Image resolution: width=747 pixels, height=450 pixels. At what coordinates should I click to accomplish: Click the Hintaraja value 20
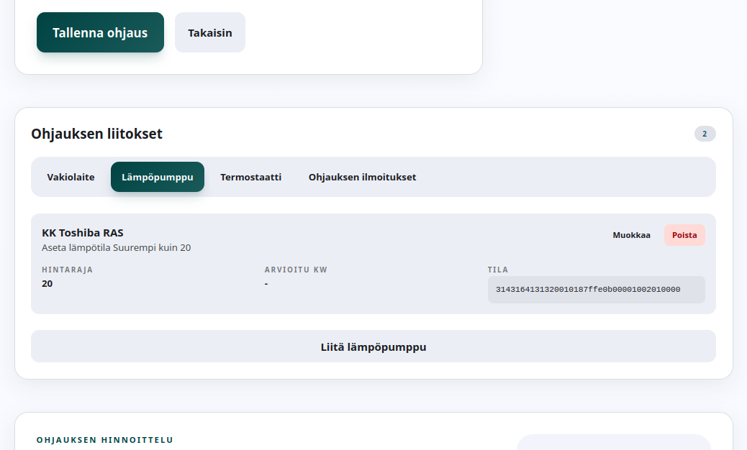[47, 283]
